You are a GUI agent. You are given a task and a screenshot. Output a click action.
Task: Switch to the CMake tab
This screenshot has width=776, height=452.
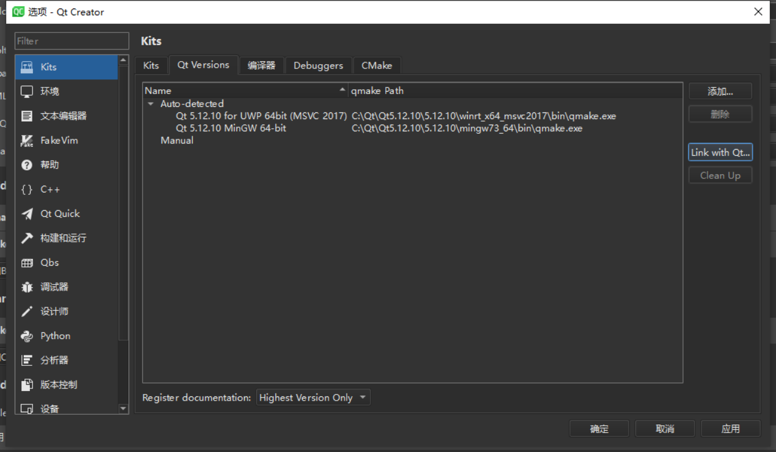377,65
